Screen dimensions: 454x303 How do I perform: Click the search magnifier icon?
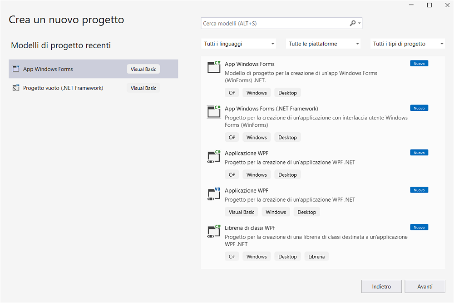pos(352,23)
